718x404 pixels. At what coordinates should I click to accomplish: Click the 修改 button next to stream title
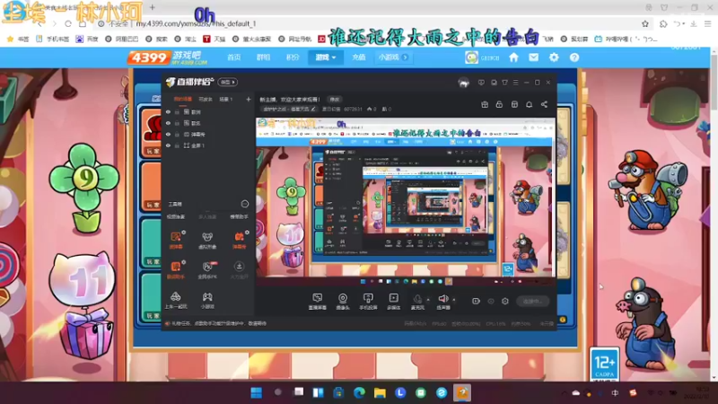pyautogui.click(x=335, y=99)
